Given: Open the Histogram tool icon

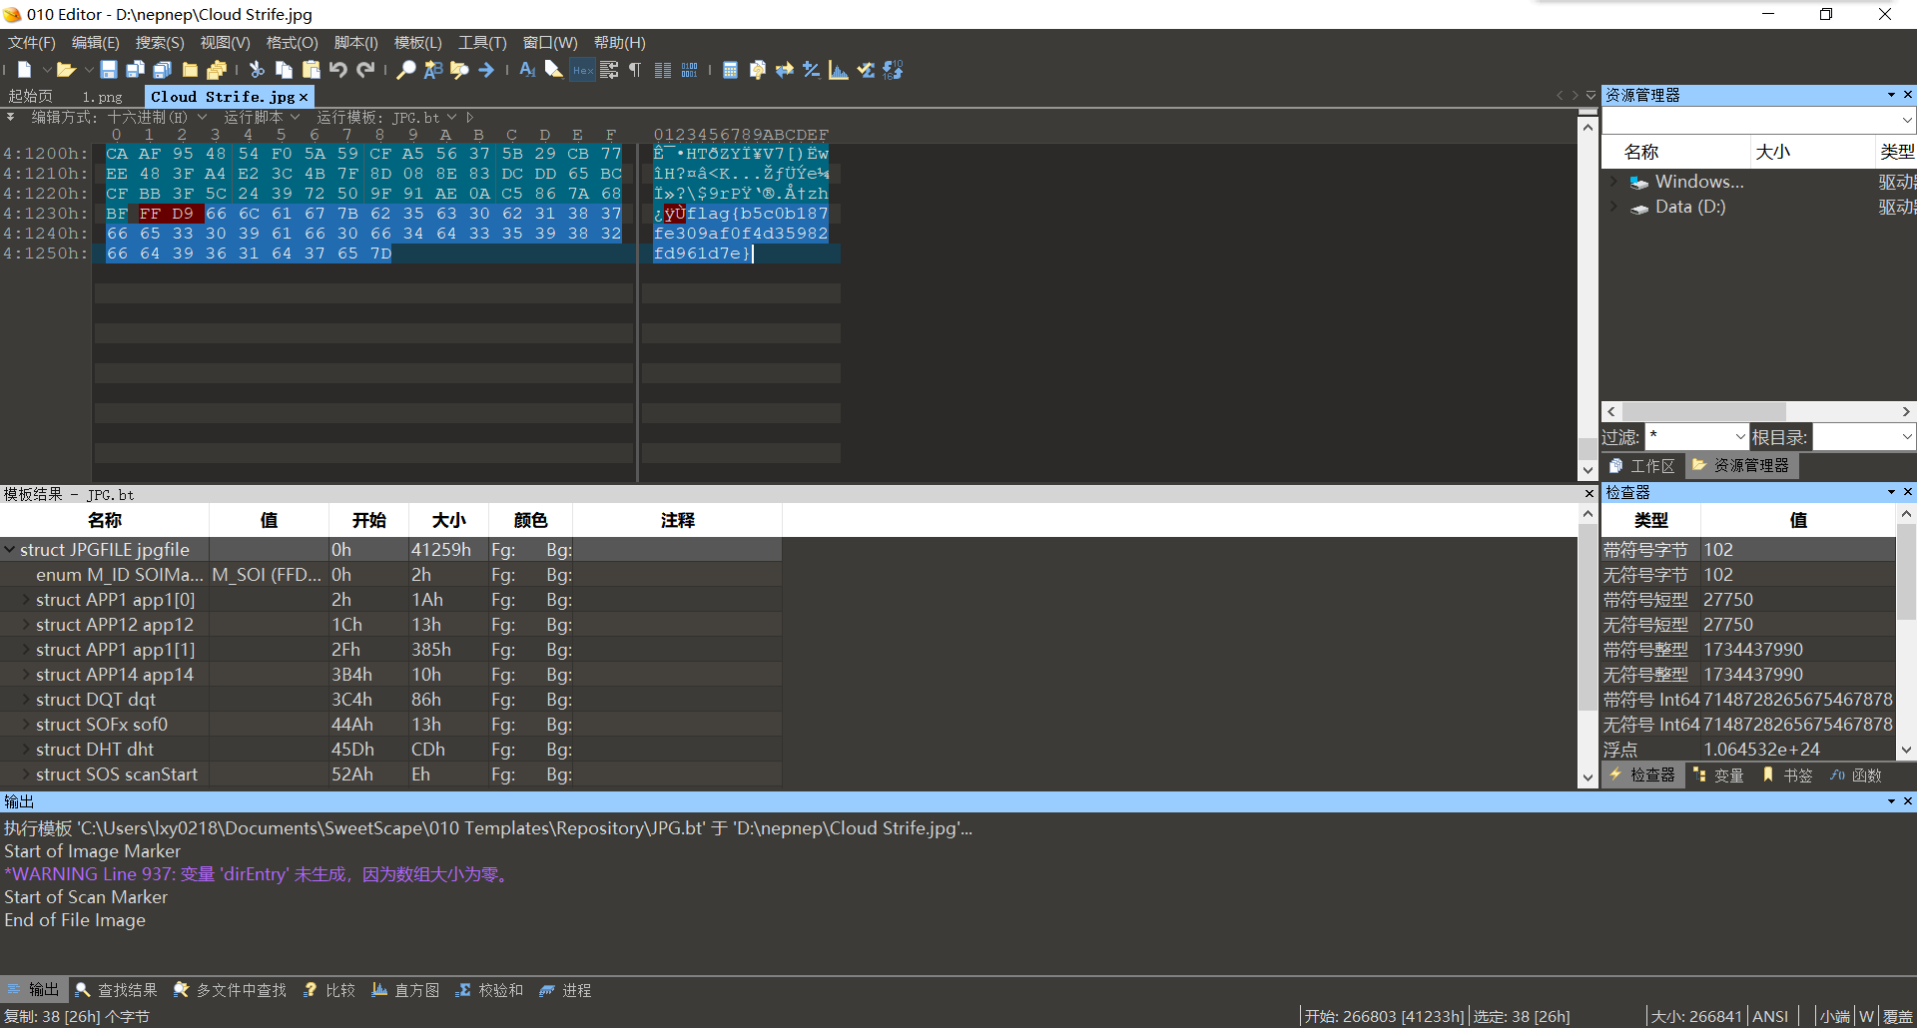Looking at the screenshot, I should (x=839, y=70).
